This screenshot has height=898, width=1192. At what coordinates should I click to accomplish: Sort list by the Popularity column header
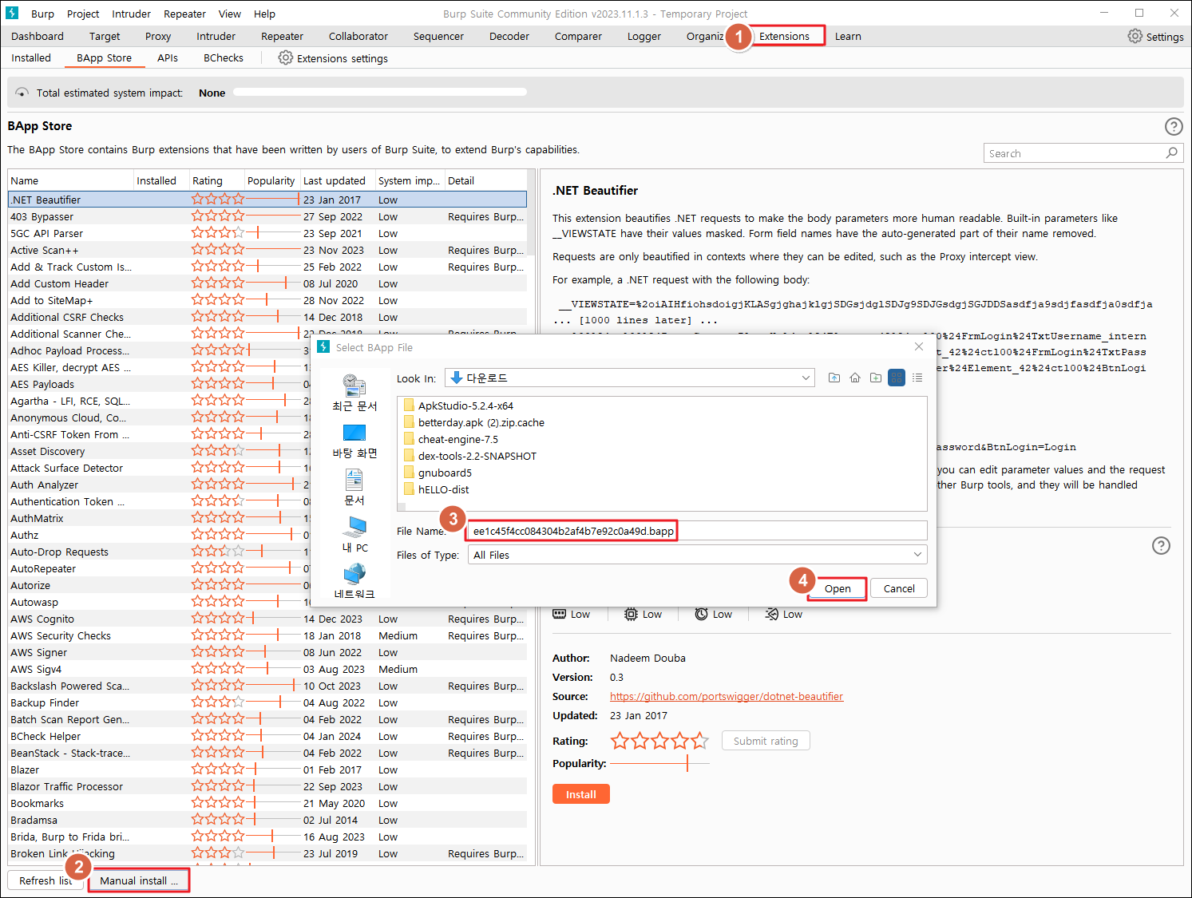(271, 180)
